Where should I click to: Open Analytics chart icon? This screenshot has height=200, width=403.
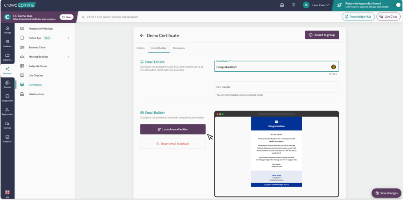7,139
